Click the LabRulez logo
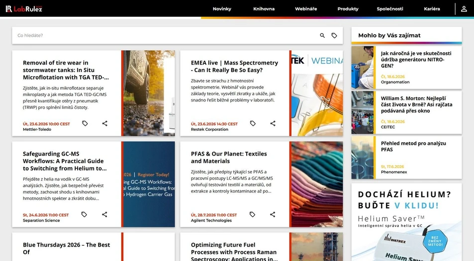This screenshot has height=261, width=474. pyautogui.click(x=24, y=9)
